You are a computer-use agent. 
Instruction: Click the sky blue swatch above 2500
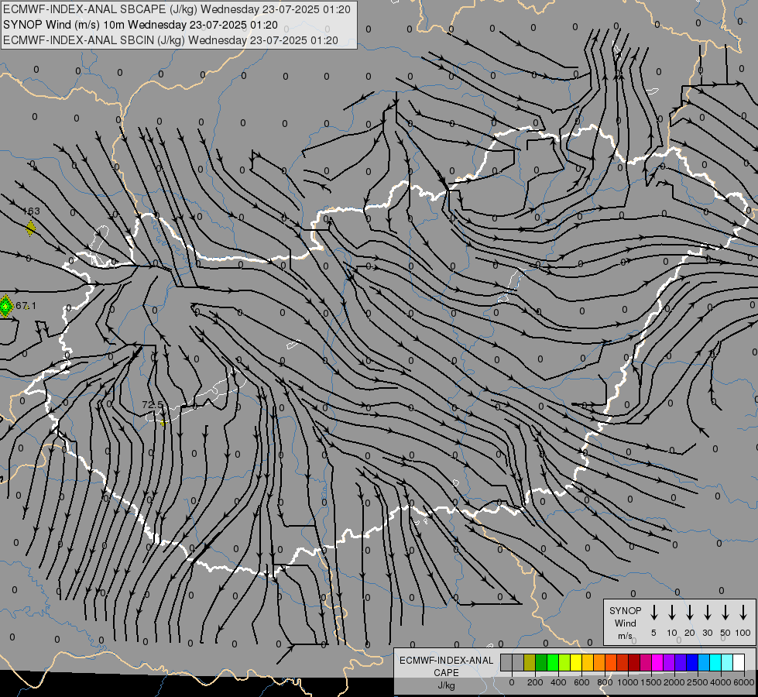click(703, 662)
